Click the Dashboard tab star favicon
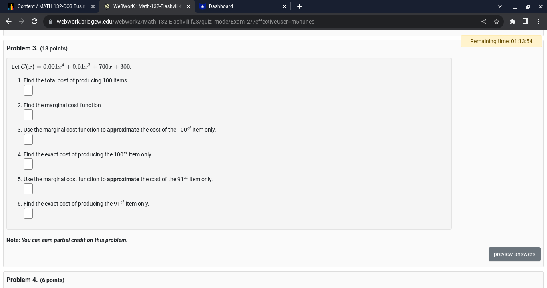This screenshot has width=547, height=288. coord(203,6)
